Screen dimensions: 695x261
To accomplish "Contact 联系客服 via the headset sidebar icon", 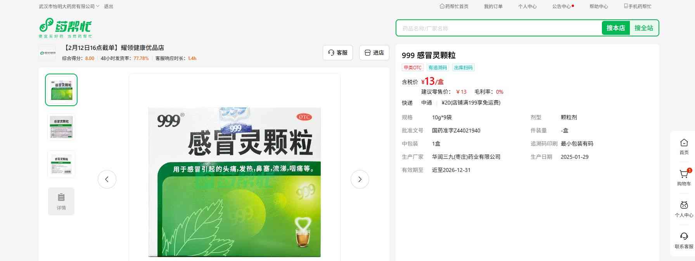I will point(684,237).
